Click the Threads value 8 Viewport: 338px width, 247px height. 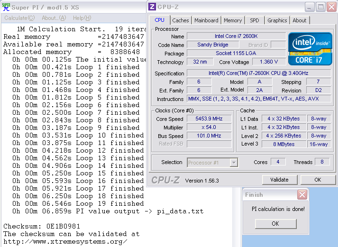pos(322,162)
